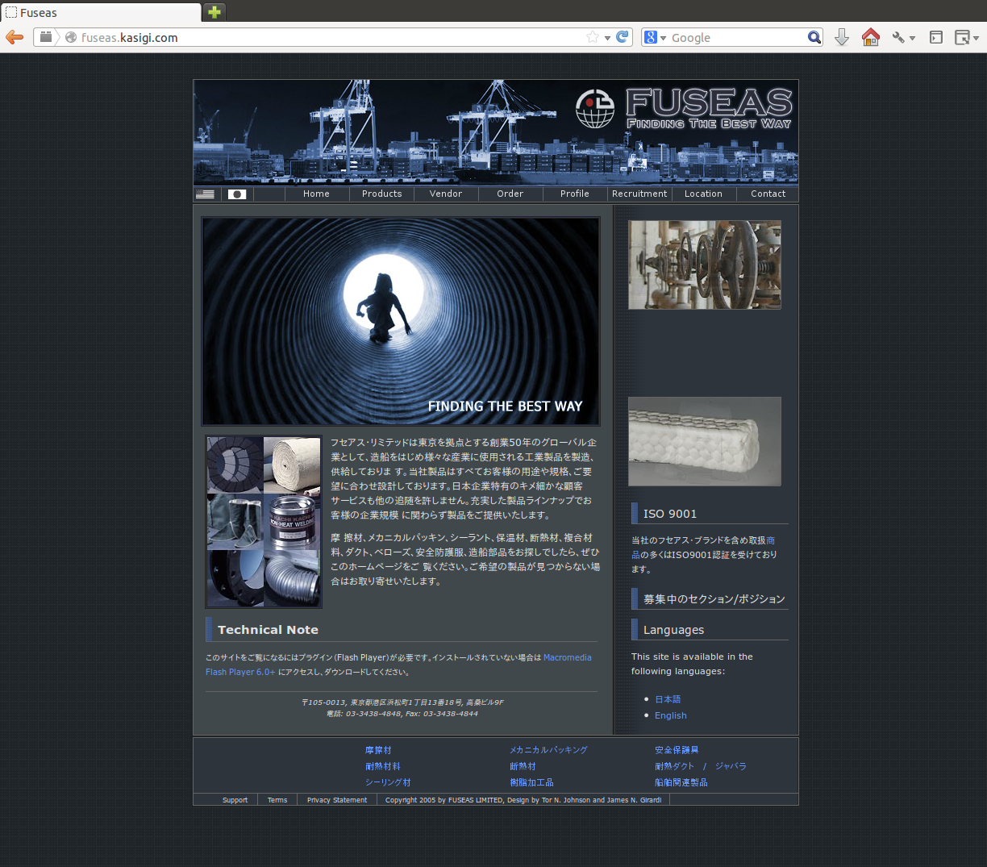Open the wrench tools dropdown menu
This screenshot has width=987, height=867.
click(x=903, y=37)
